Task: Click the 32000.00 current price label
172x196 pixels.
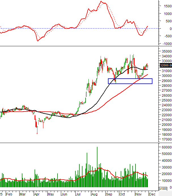Action: pyautogui.click(x=166, y=65)
